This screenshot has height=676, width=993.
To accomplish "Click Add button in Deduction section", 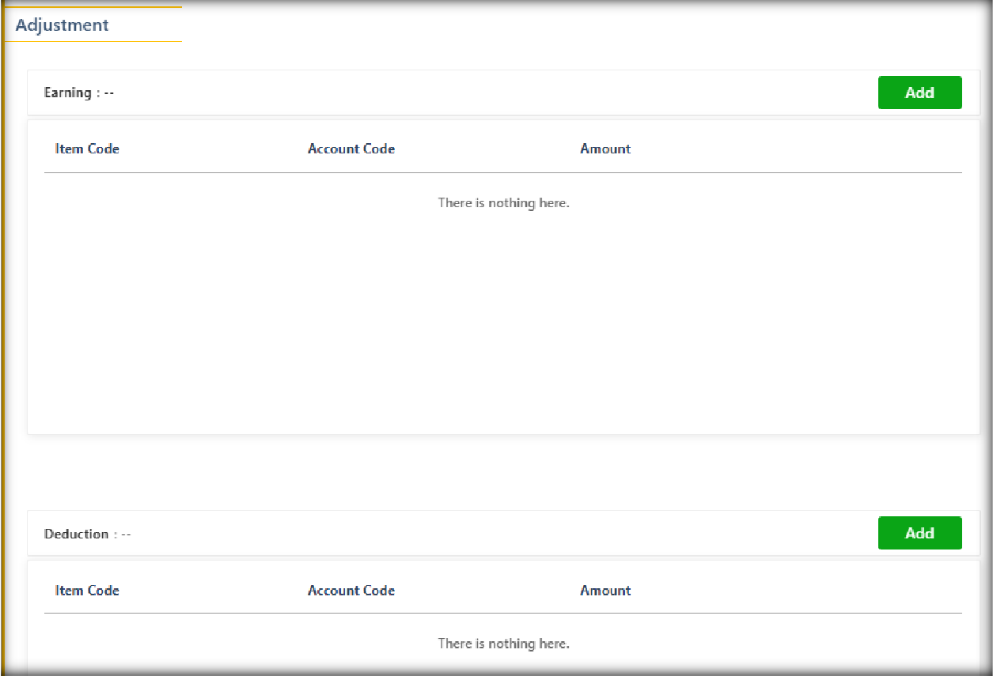I will 919,533.
